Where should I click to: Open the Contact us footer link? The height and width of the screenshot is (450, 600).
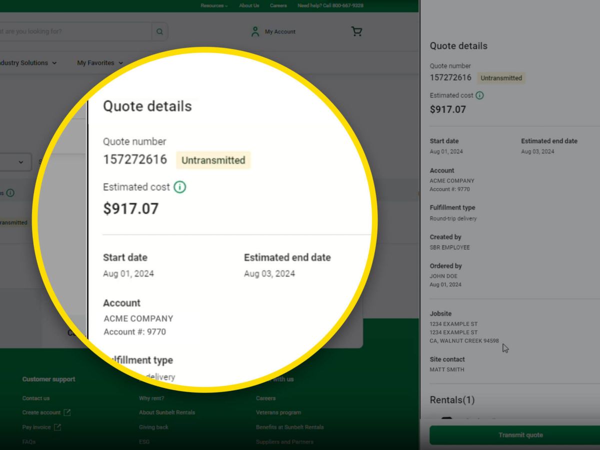36,398
